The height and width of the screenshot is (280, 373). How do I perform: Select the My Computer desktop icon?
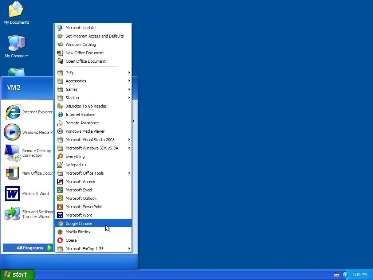click(16, 46)
